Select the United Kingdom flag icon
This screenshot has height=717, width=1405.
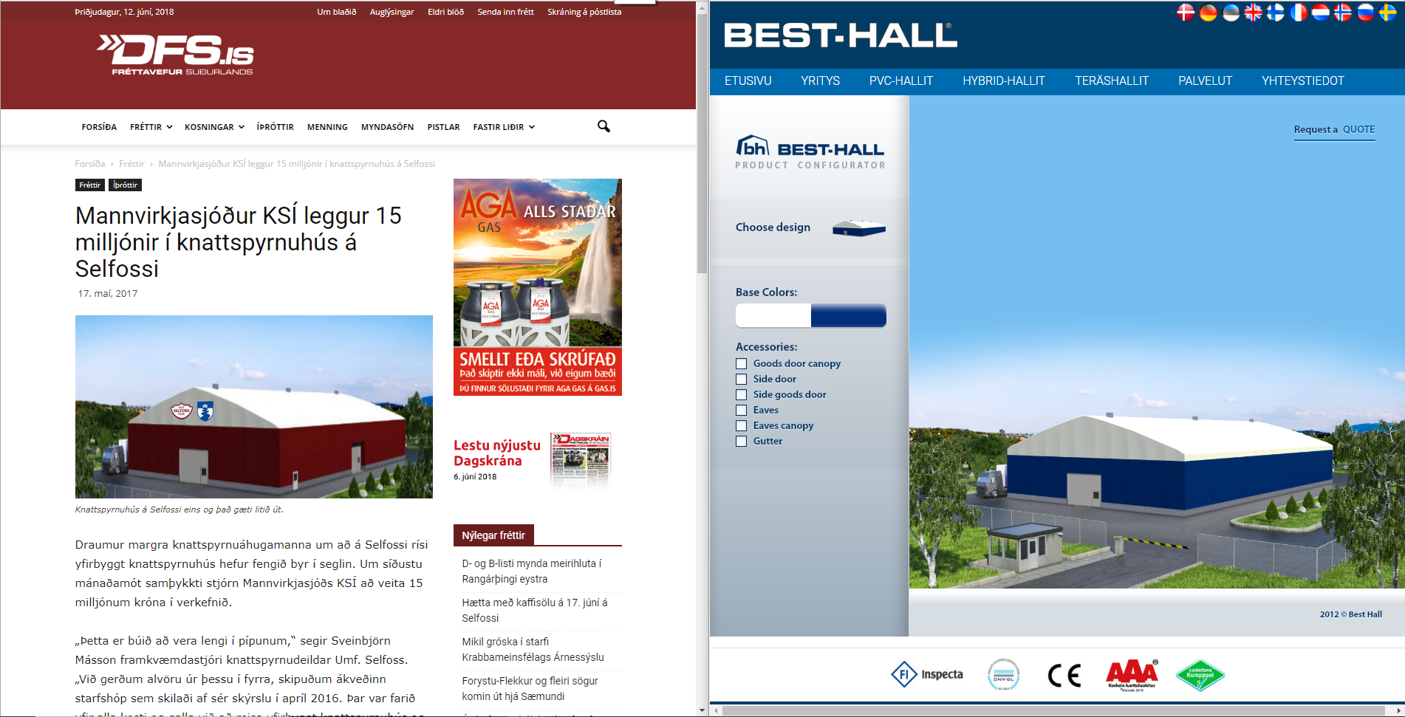point(1253,13)
